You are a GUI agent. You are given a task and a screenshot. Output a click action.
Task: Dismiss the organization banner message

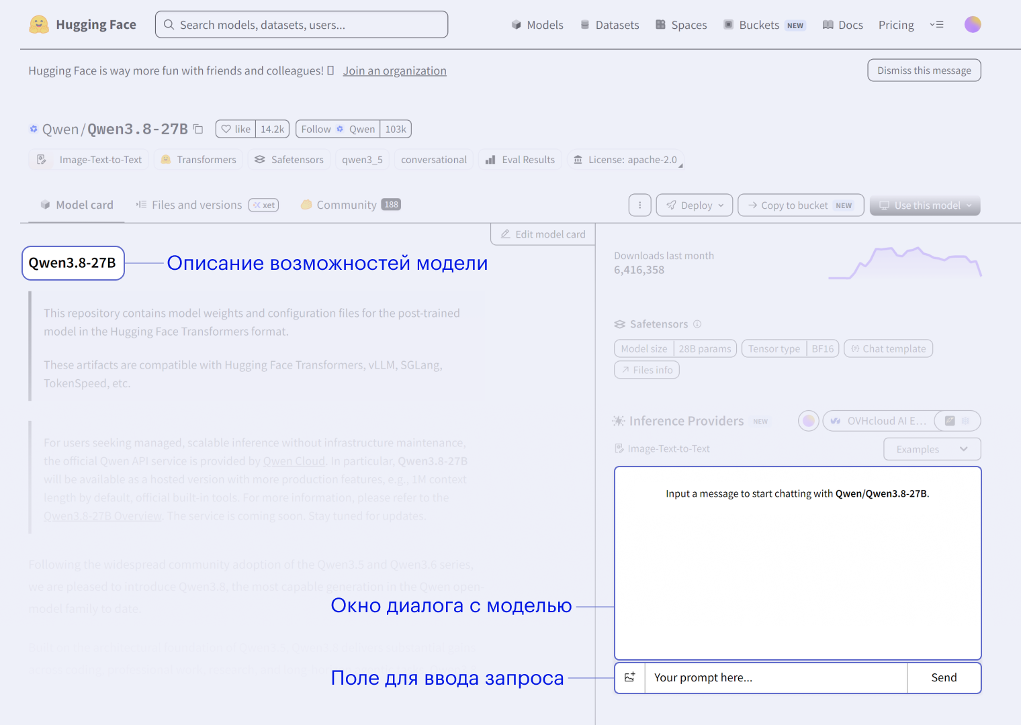pos(924,70)
